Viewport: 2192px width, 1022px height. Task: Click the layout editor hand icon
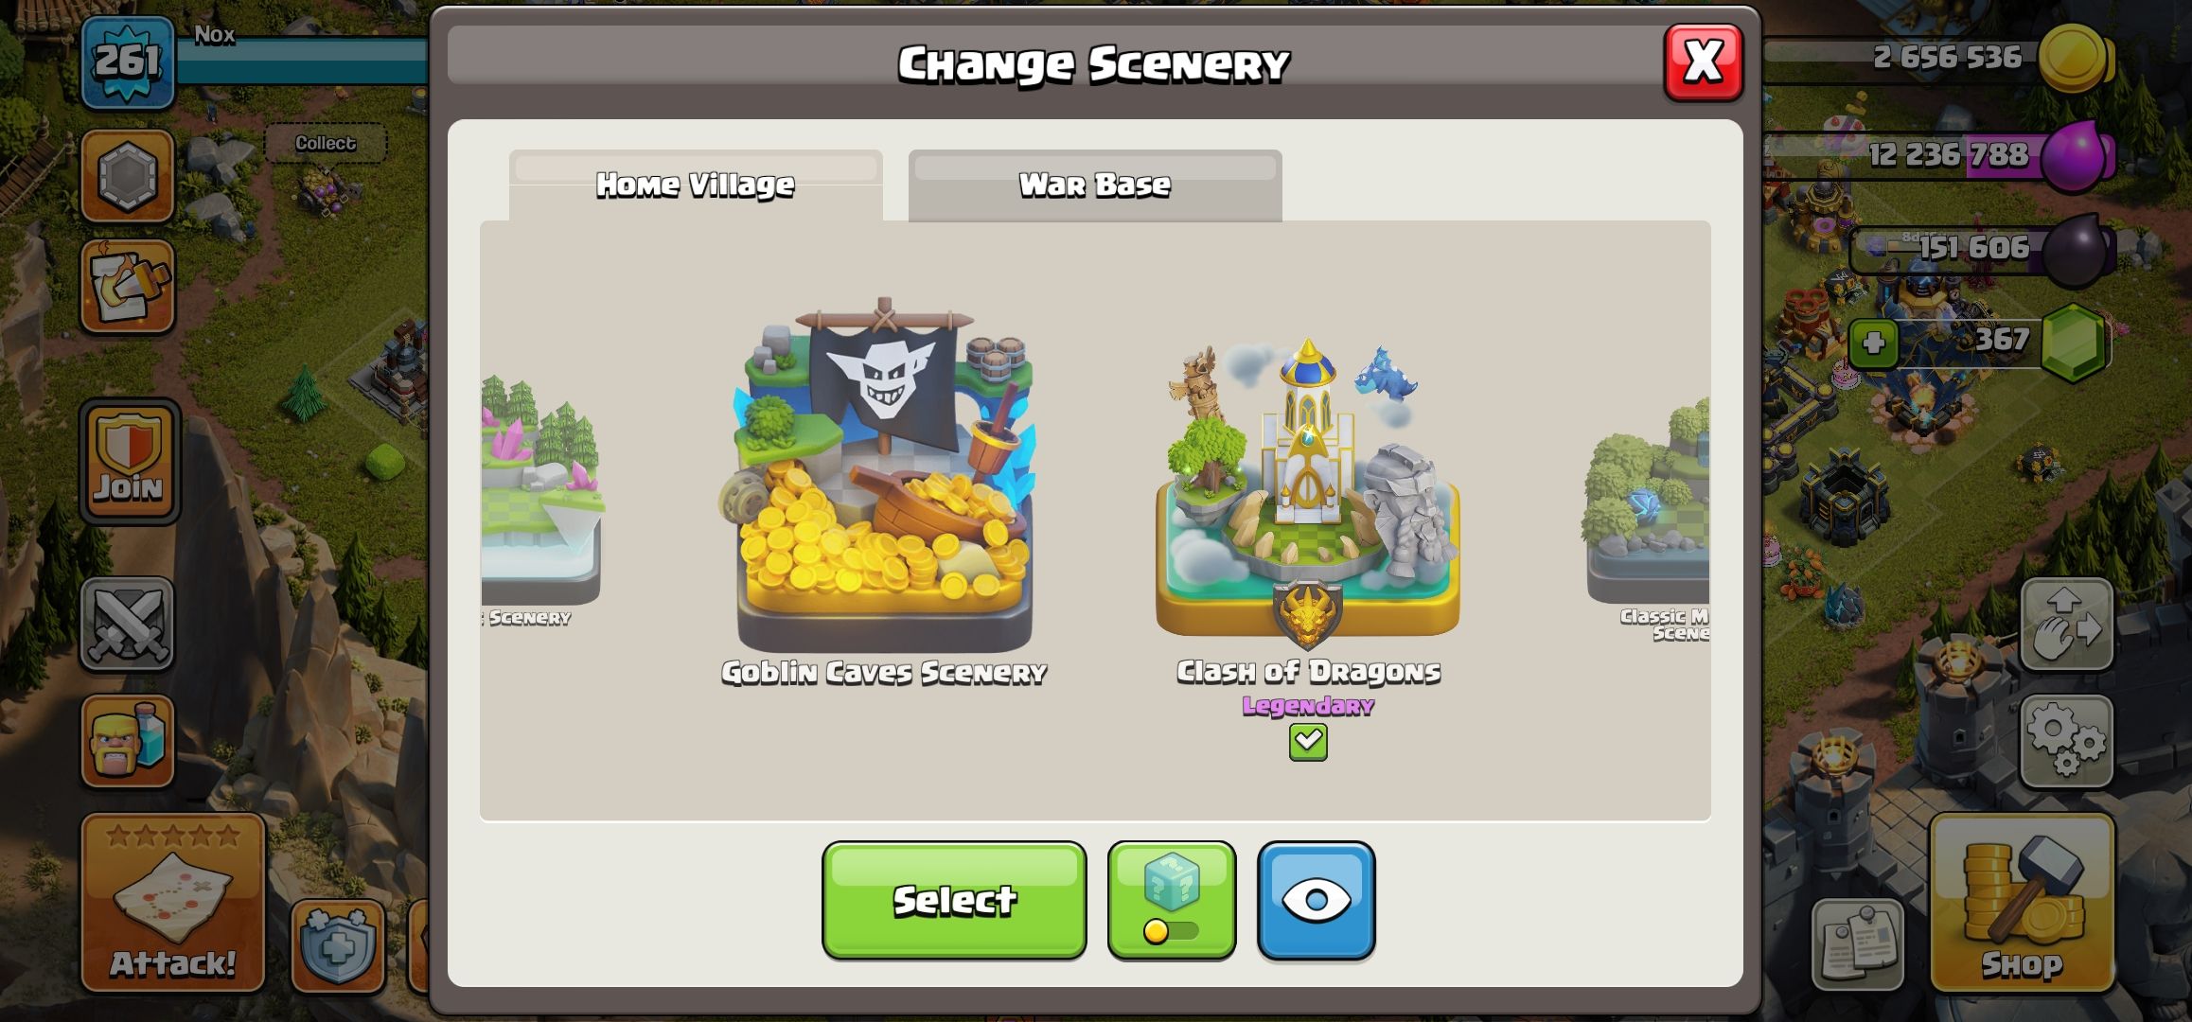point(2066,624)
